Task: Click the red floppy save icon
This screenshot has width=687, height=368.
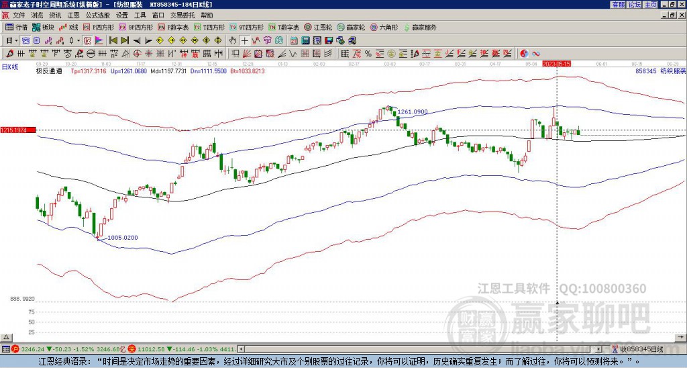Action: click(329, 41)
